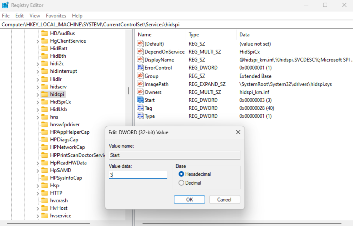Open the View menu
353x226 pixels.
click(x=35, y=16)
